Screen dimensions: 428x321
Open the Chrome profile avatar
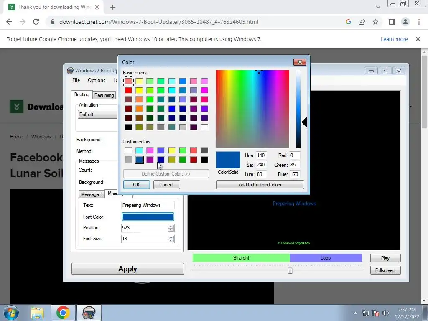(405, 22)
